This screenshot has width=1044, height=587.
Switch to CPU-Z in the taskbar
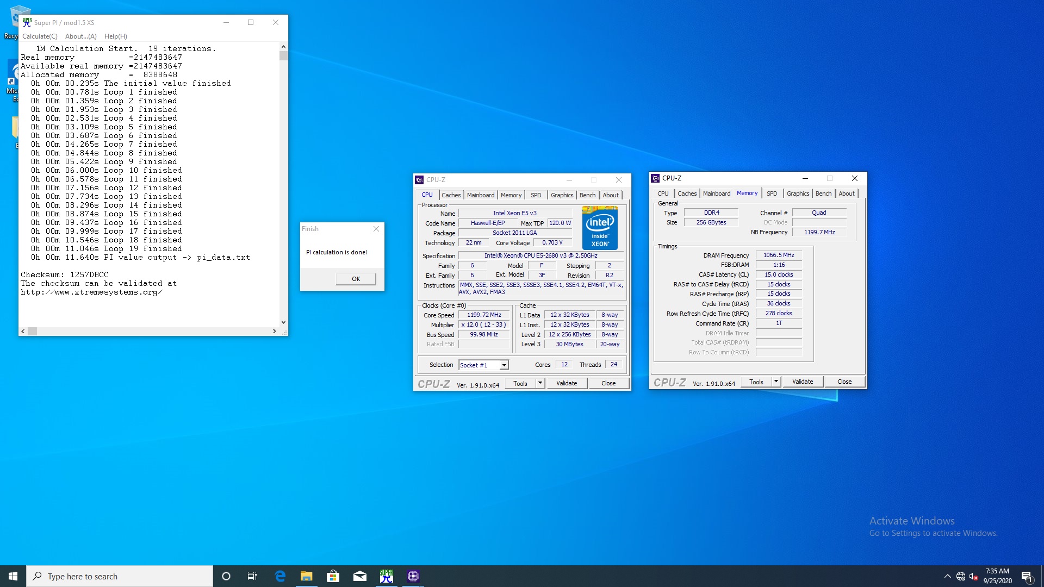point(413,576)
